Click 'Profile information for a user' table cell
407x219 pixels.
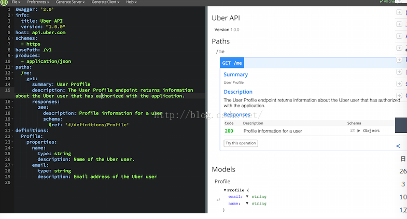[273, 131]
